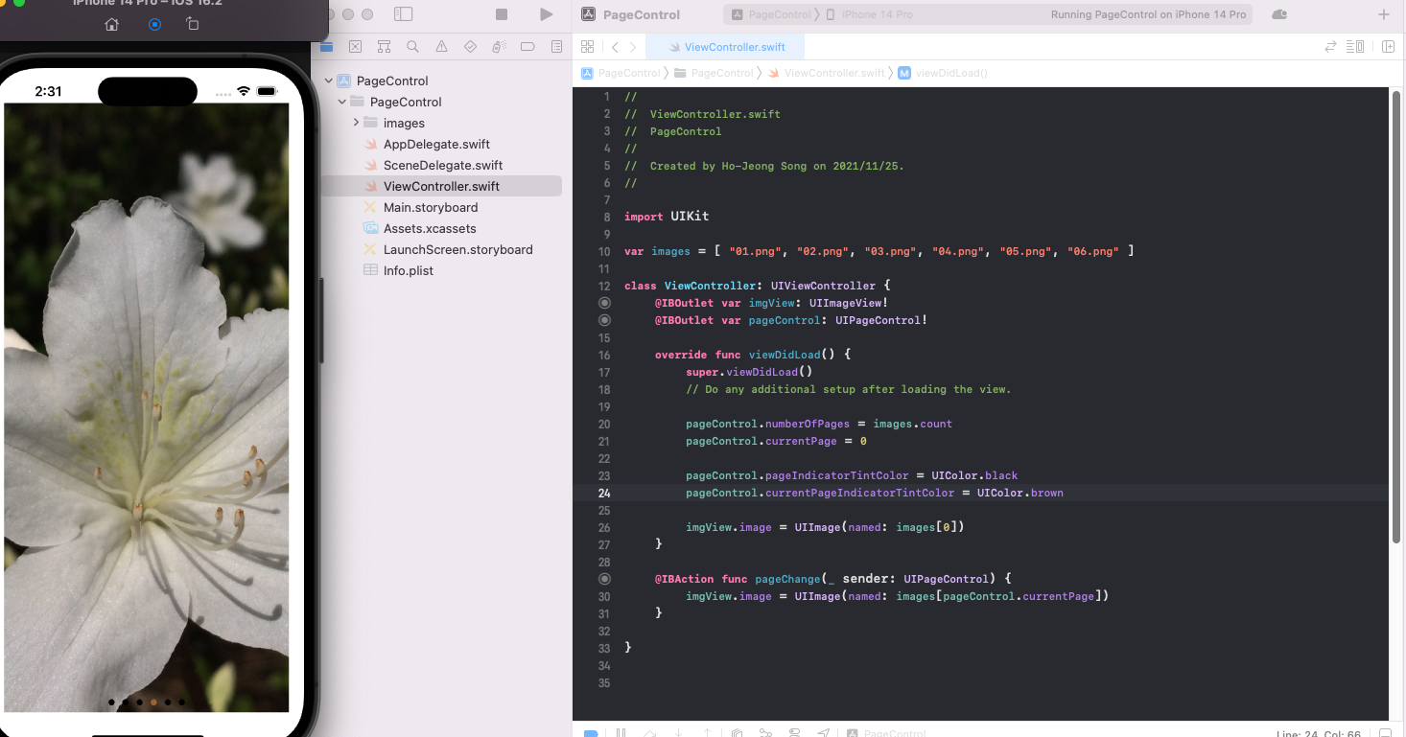1406x737 pixels.
Task: Open environment overrides icon
Action: 795,733
